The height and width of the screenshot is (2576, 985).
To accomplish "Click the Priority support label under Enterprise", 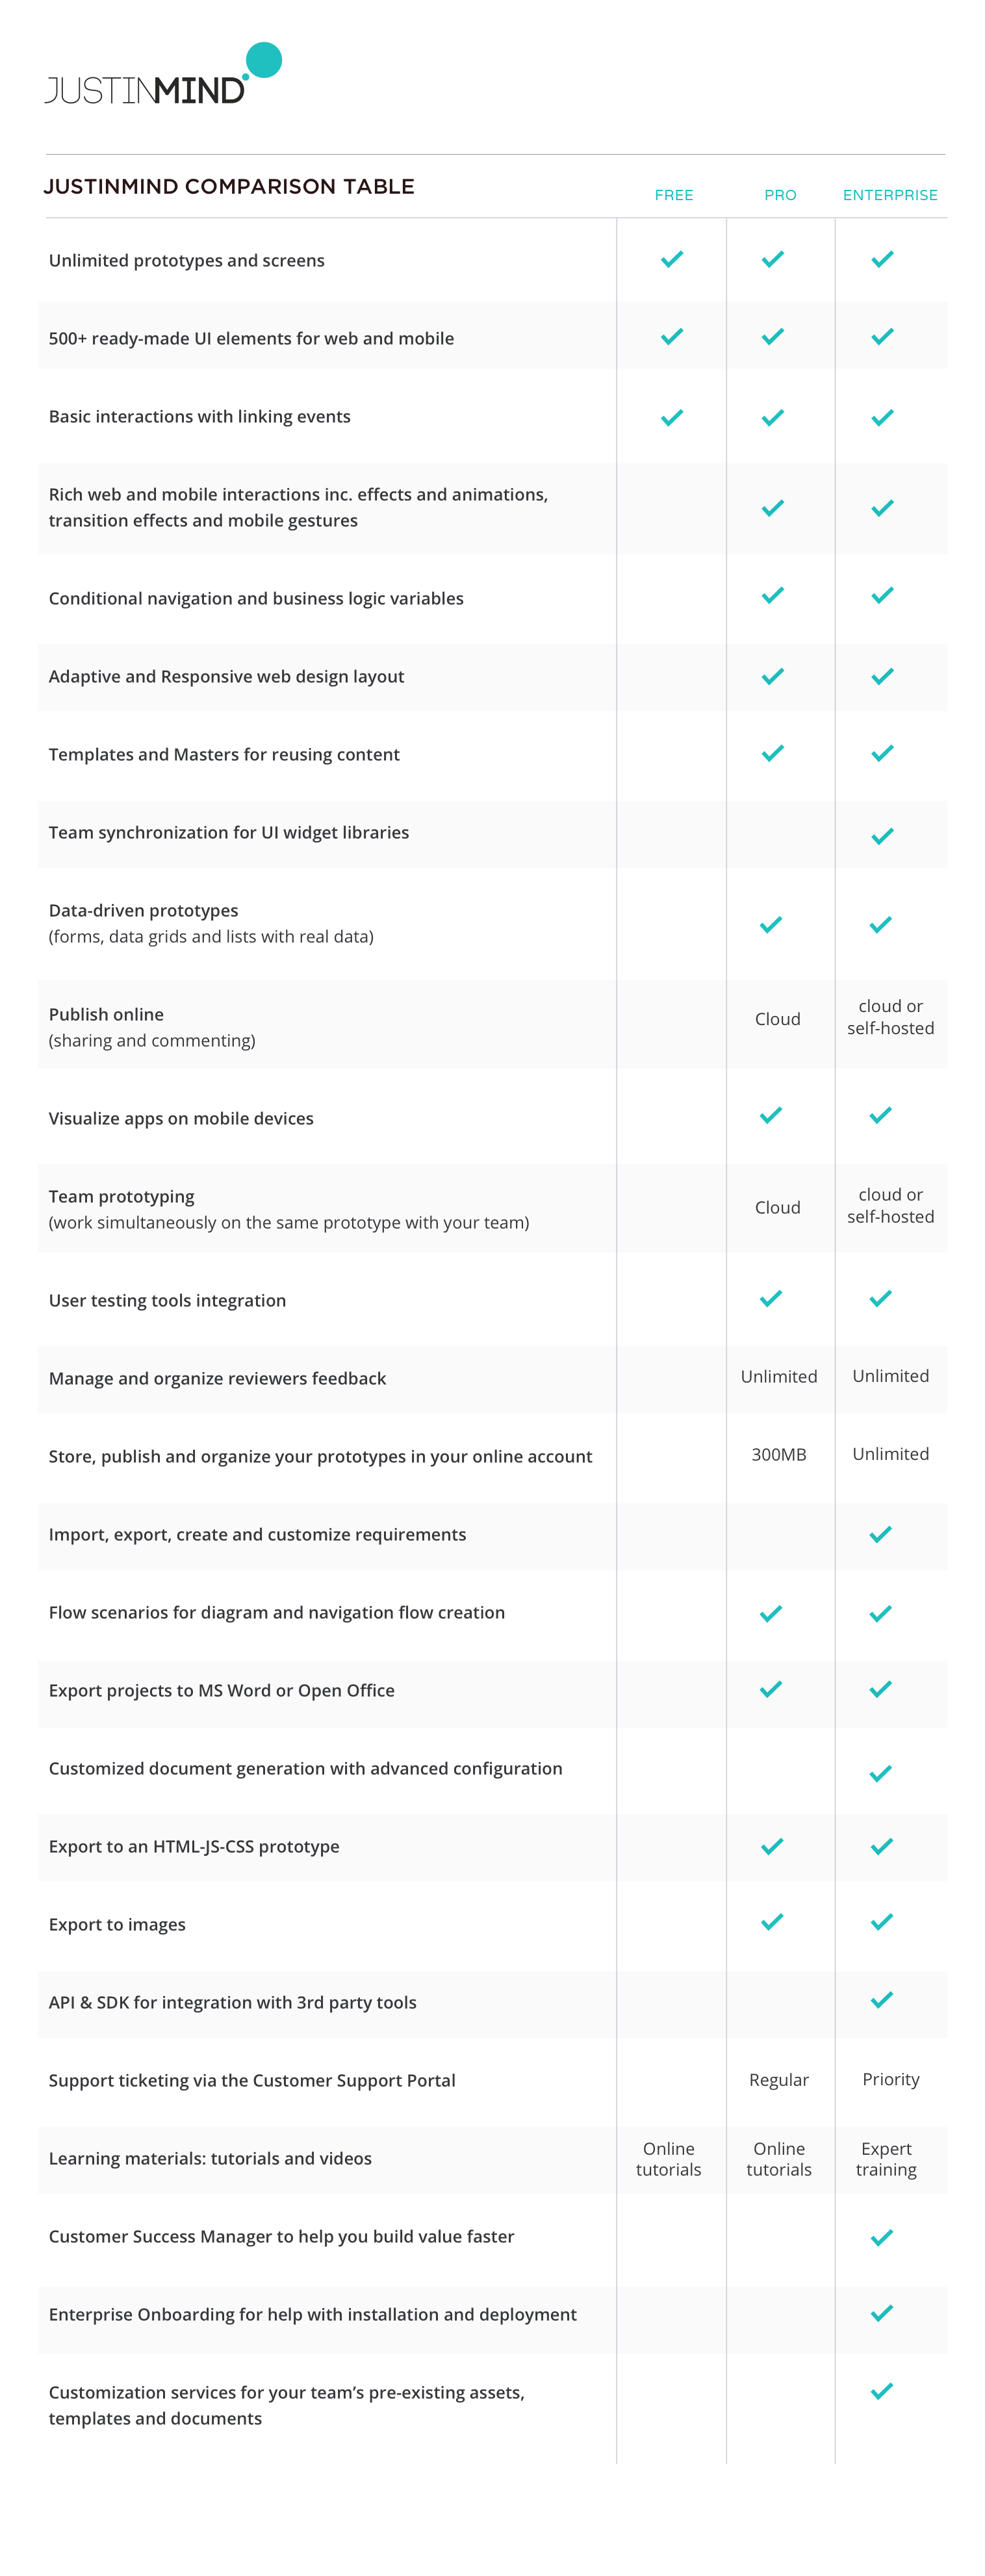I will click(x=890, y=2079).
